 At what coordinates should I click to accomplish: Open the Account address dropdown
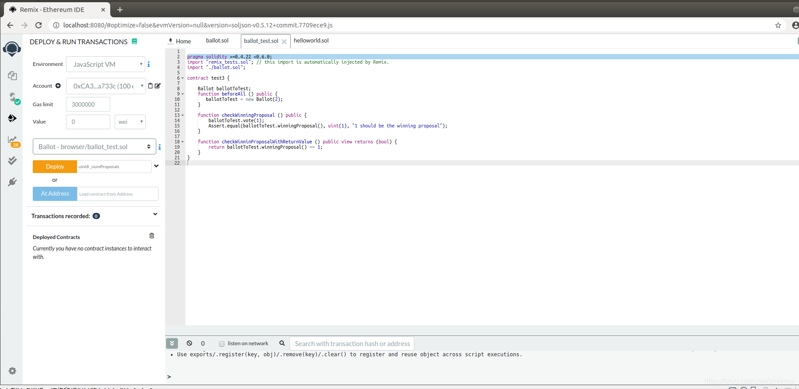tap(106, 86)
